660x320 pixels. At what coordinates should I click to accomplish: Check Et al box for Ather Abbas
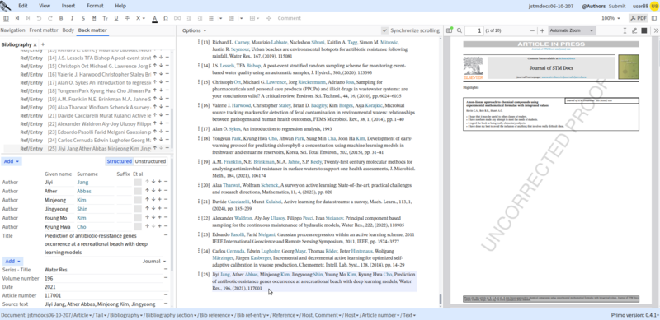138,191
